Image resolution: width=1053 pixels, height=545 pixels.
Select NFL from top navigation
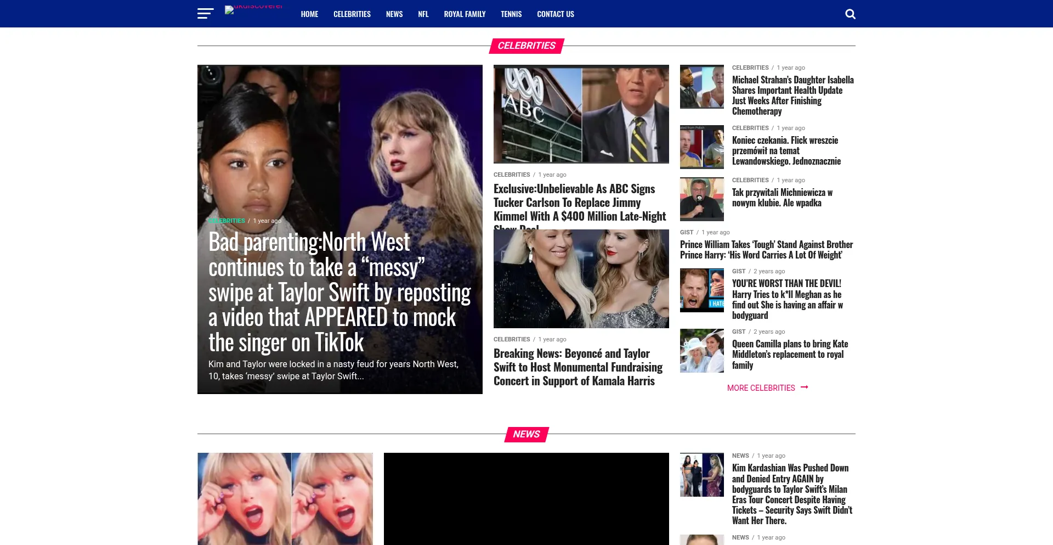click(x=423, y=14)
